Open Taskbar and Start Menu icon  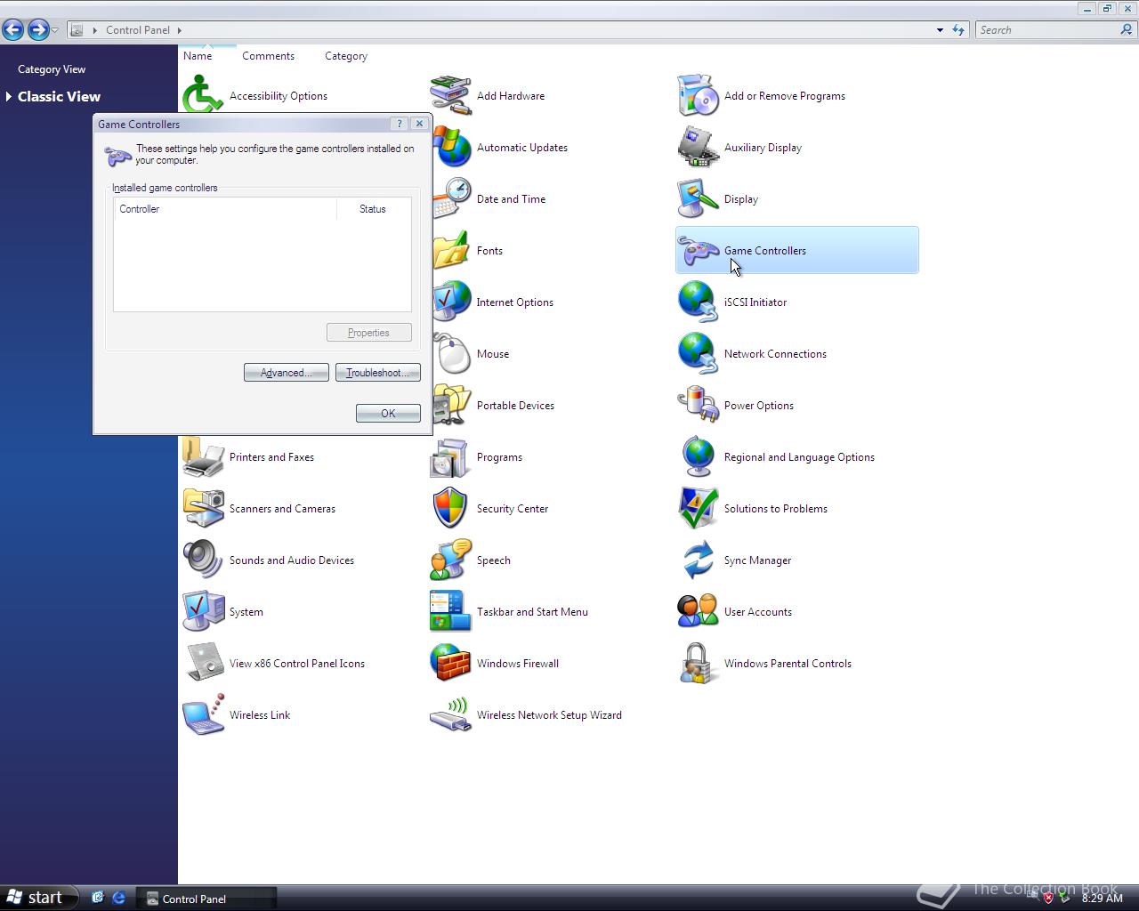(x=450, y=612)
